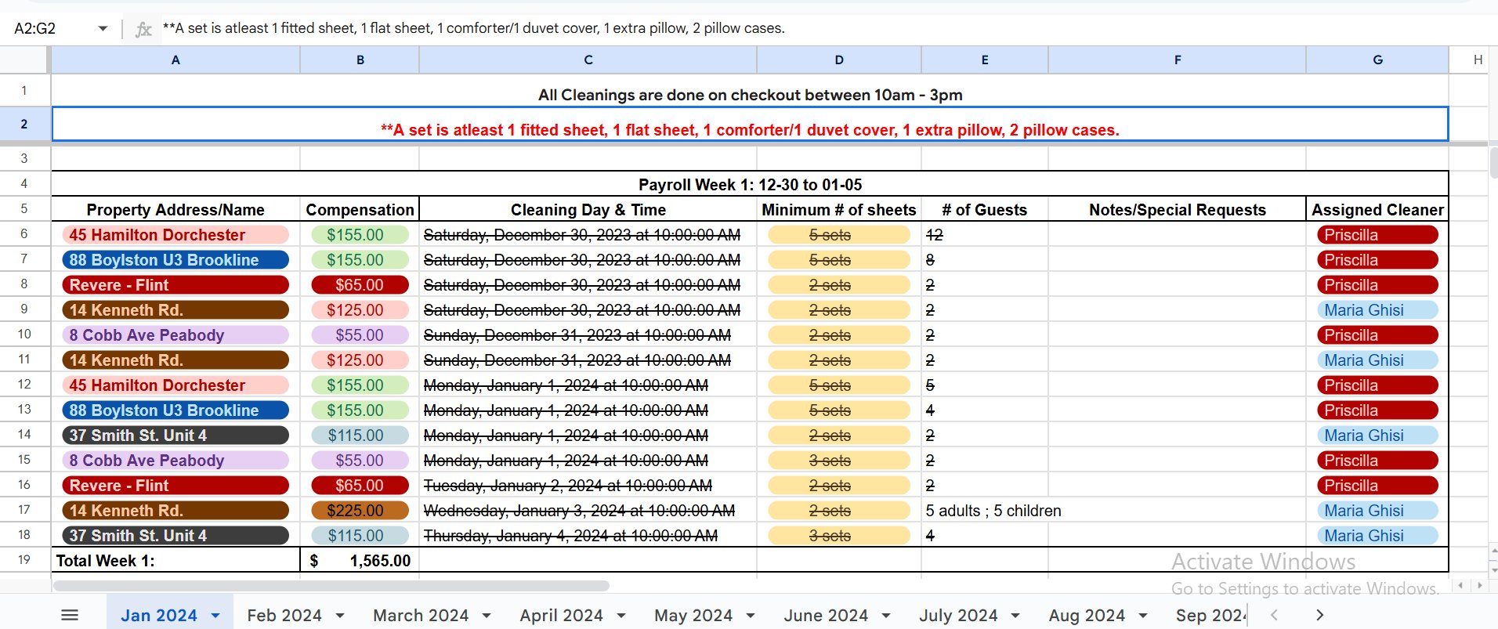Switch to the April 2024 sheet tab
The image size is (1498, 629).
pyautogui.click(x=562, y=616)
